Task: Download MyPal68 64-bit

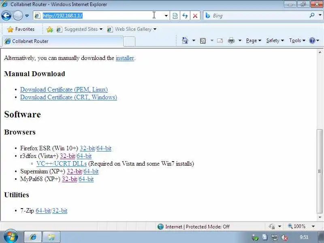Action: pyautogui.click(x=86, y=179)
